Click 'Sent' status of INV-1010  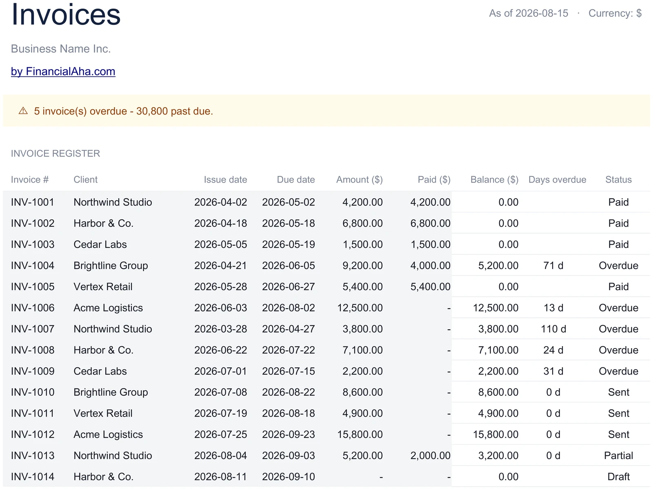tap(619, 393)
